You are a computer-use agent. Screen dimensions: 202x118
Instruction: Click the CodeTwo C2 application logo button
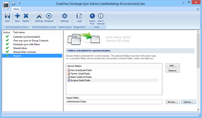coord(6,5)
